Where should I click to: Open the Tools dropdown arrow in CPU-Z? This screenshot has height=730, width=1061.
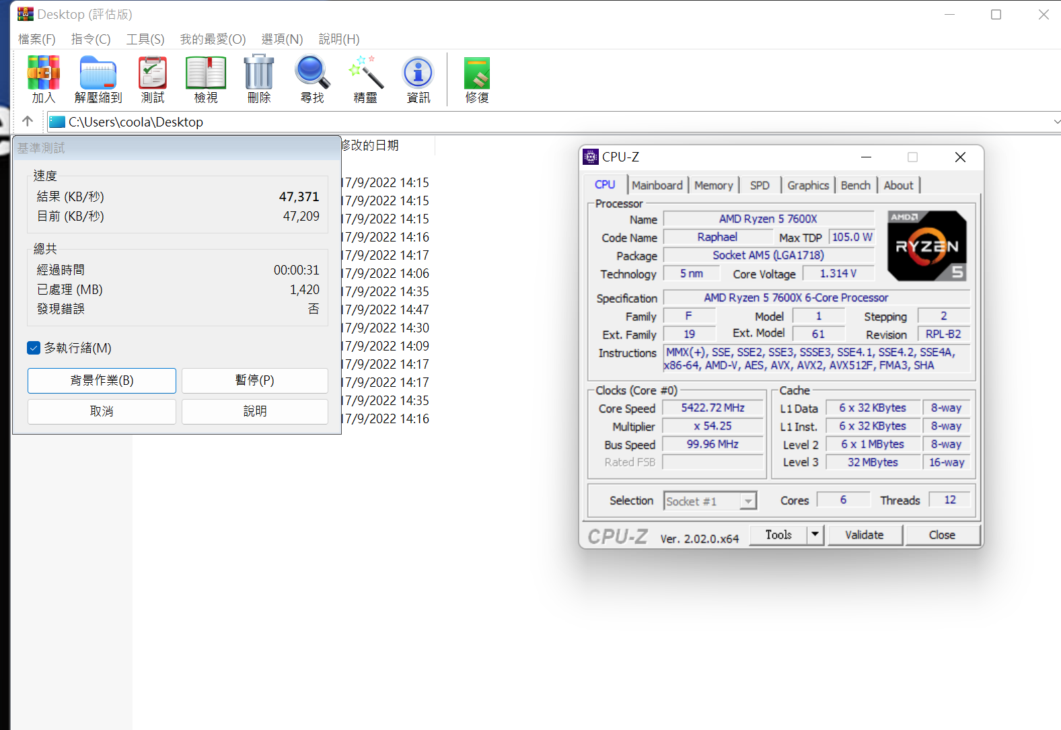pos(815,535)
